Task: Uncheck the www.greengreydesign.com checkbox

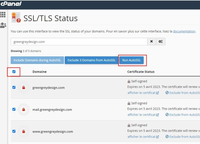Action: [14, 131]
